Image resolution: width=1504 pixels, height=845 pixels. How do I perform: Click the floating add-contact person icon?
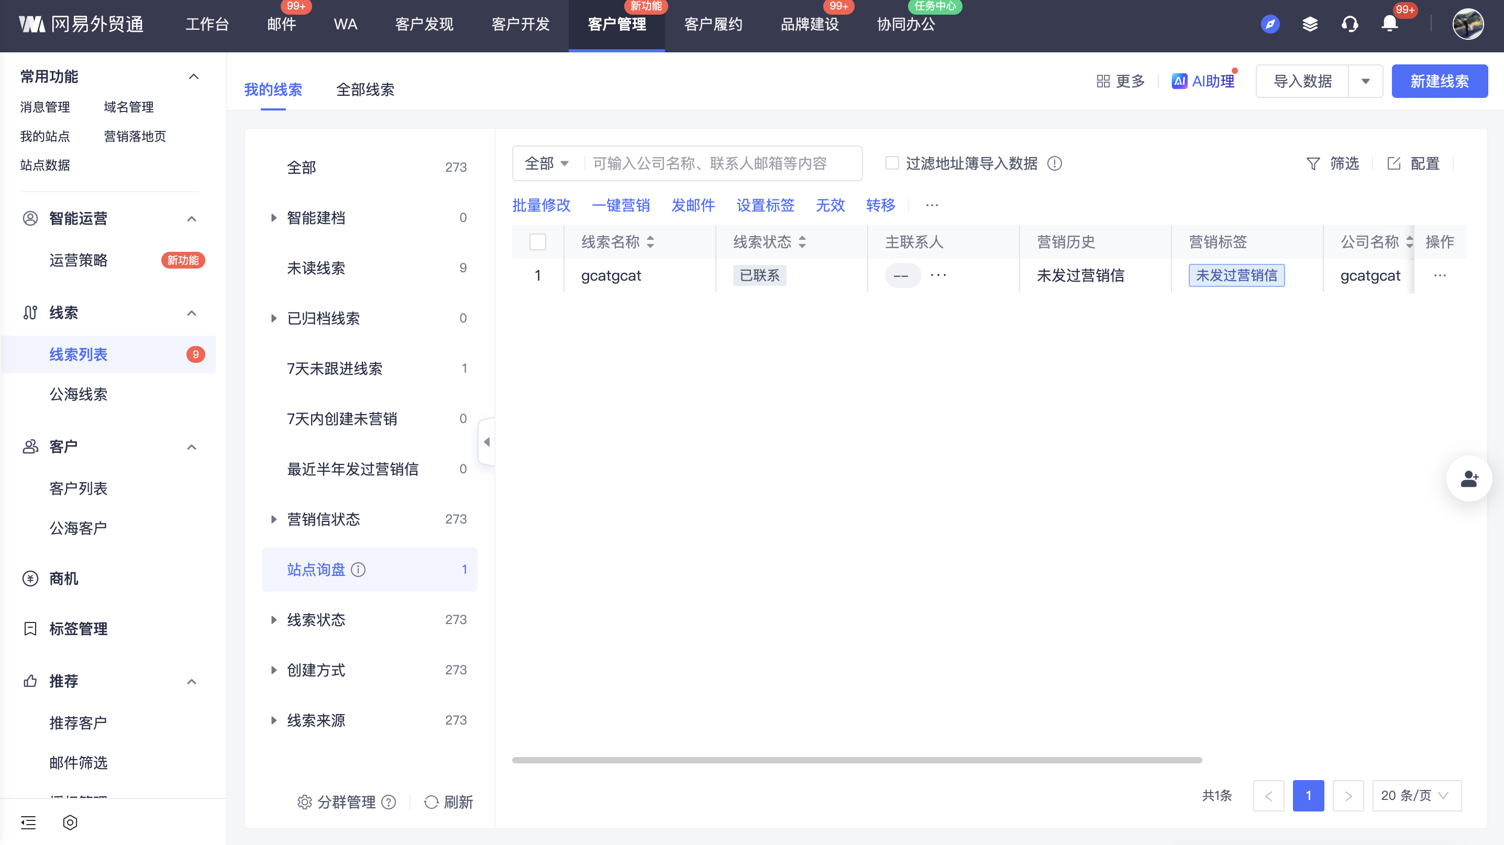tap(1468, 479)
